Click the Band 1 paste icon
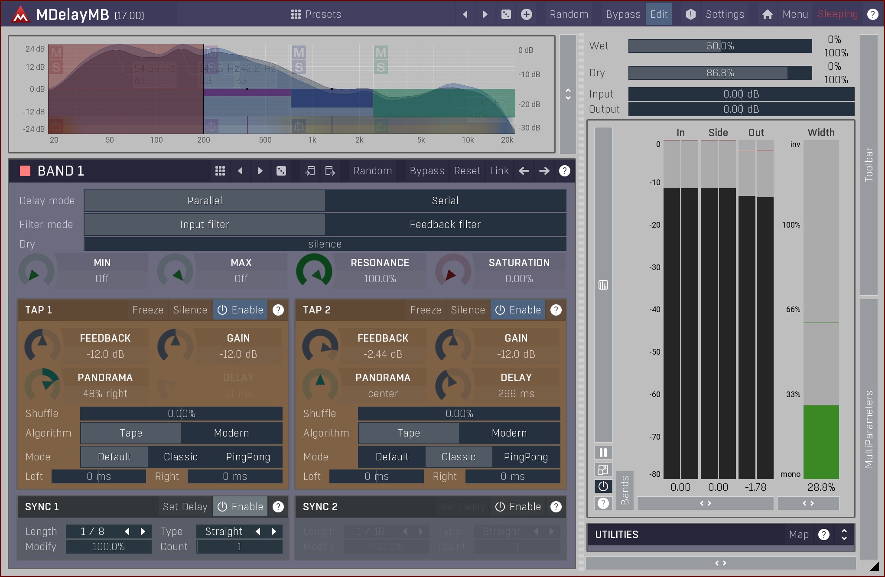Screen dimensions: 885x577 [330, 171]
